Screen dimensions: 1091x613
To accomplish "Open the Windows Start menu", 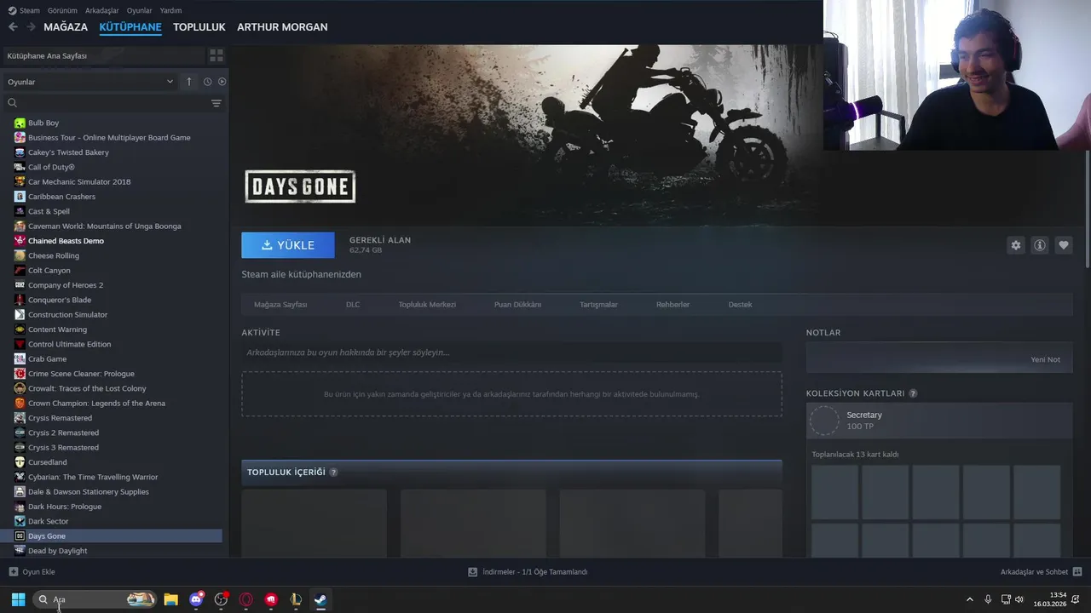I will pyautogui.click(x=18, y=599).
